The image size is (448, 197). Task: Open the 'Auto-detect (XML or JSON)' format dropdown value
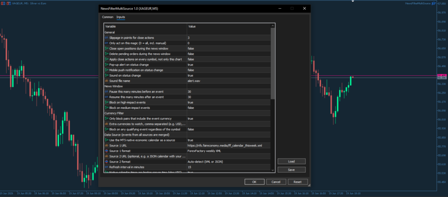tap(228, 162)
